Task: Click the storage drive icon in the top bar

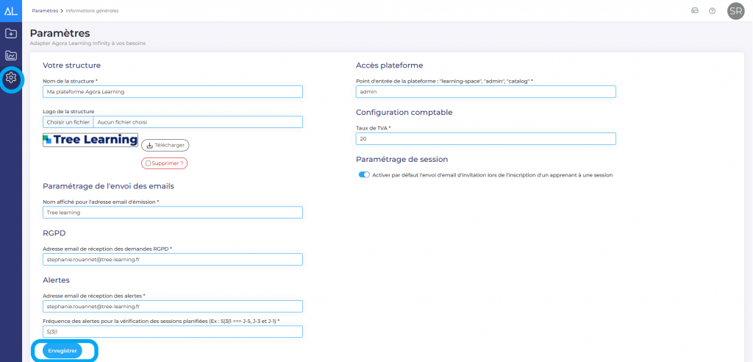Action: 694,10
